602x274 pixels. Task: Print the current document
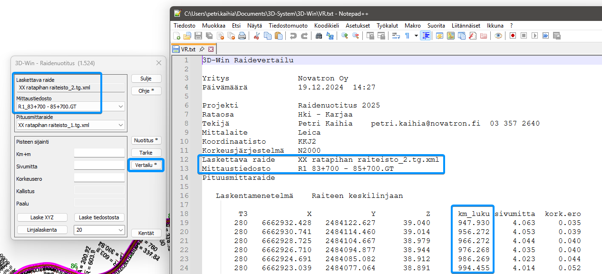(242, 36)
